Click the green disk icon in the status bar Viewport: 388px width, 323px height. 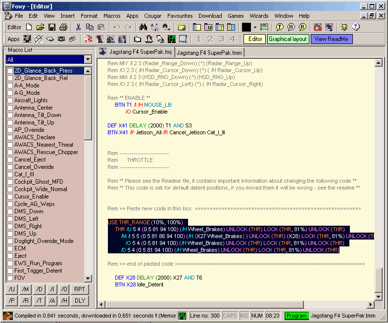click(x=183, y=316)
